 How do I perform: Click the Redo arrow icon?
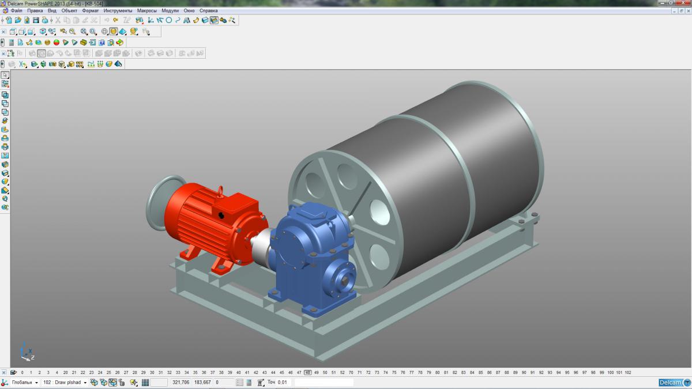coord(116,20)
